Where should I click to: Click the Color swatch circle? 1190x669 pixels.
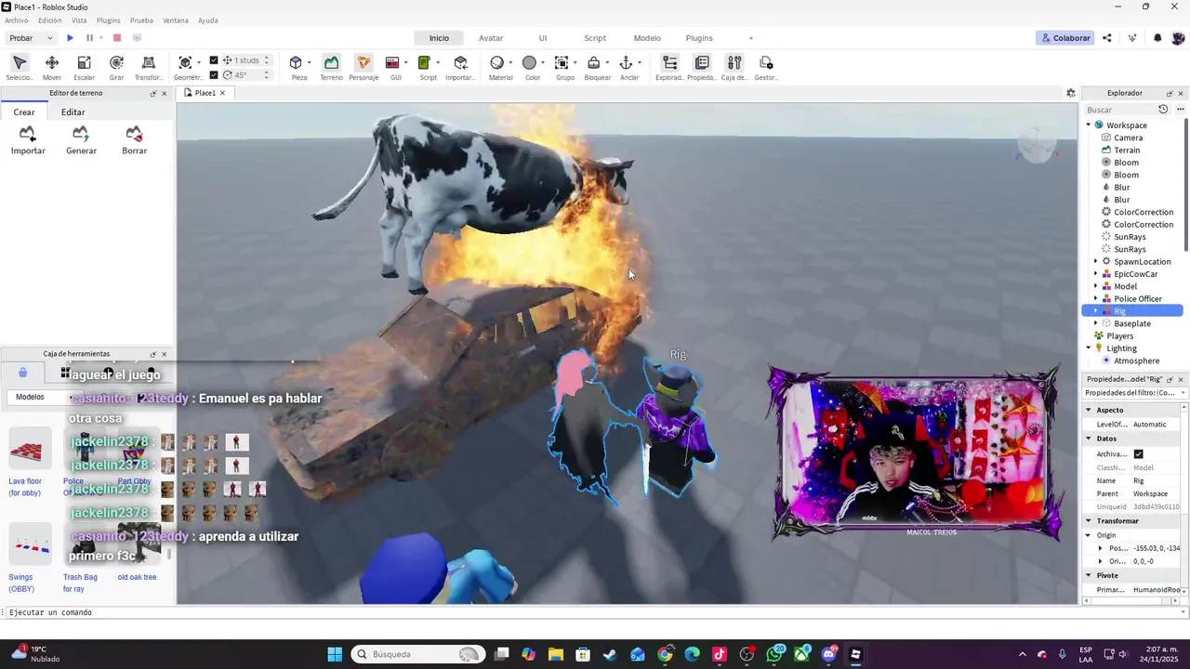point(529,63)
